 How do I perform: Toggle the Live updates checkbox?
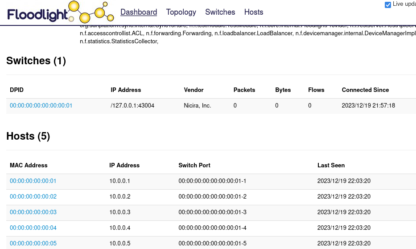click(x=388, y=4)
